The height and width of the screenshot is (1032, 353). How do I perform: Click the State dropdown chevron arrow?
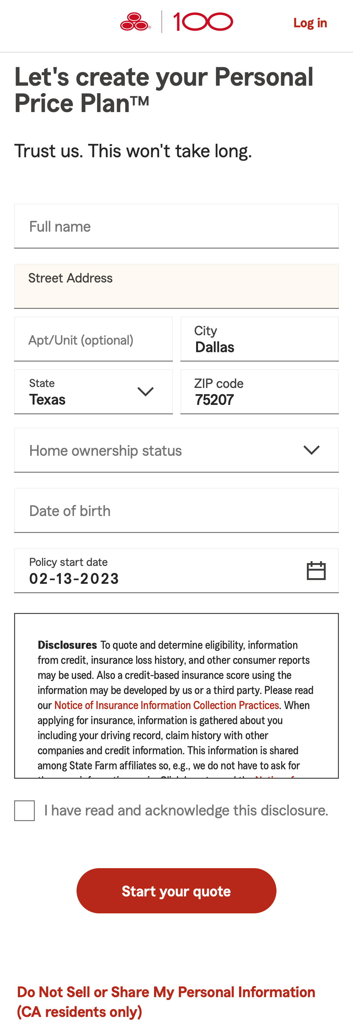(x=146, y=391)
